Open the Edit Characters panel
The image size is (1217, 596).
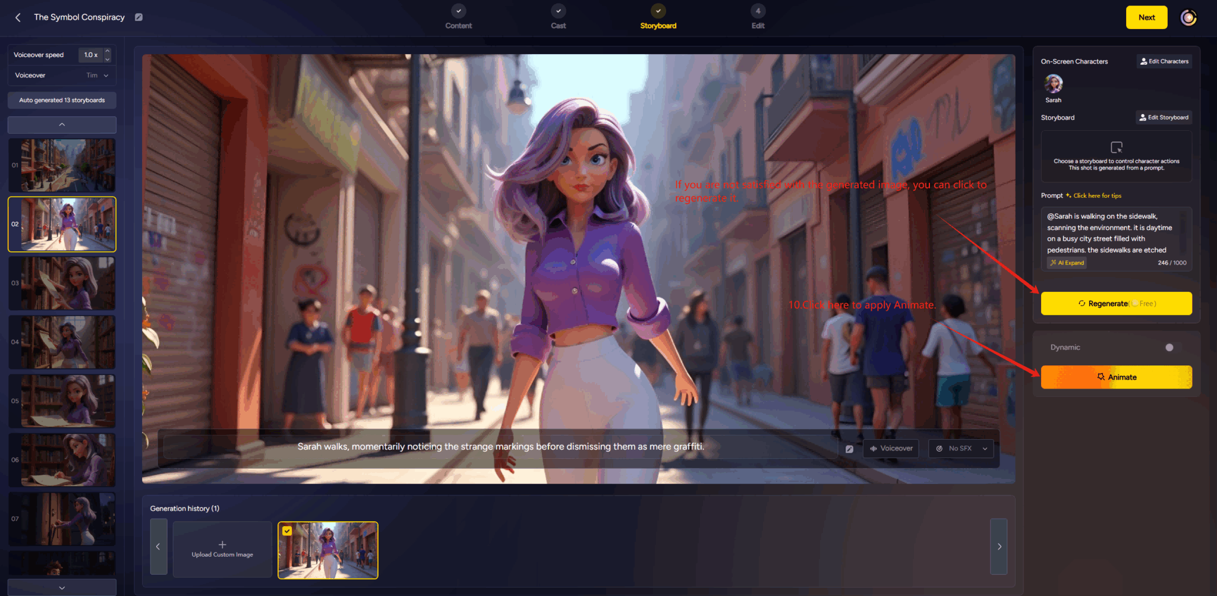pos(1163,61)
